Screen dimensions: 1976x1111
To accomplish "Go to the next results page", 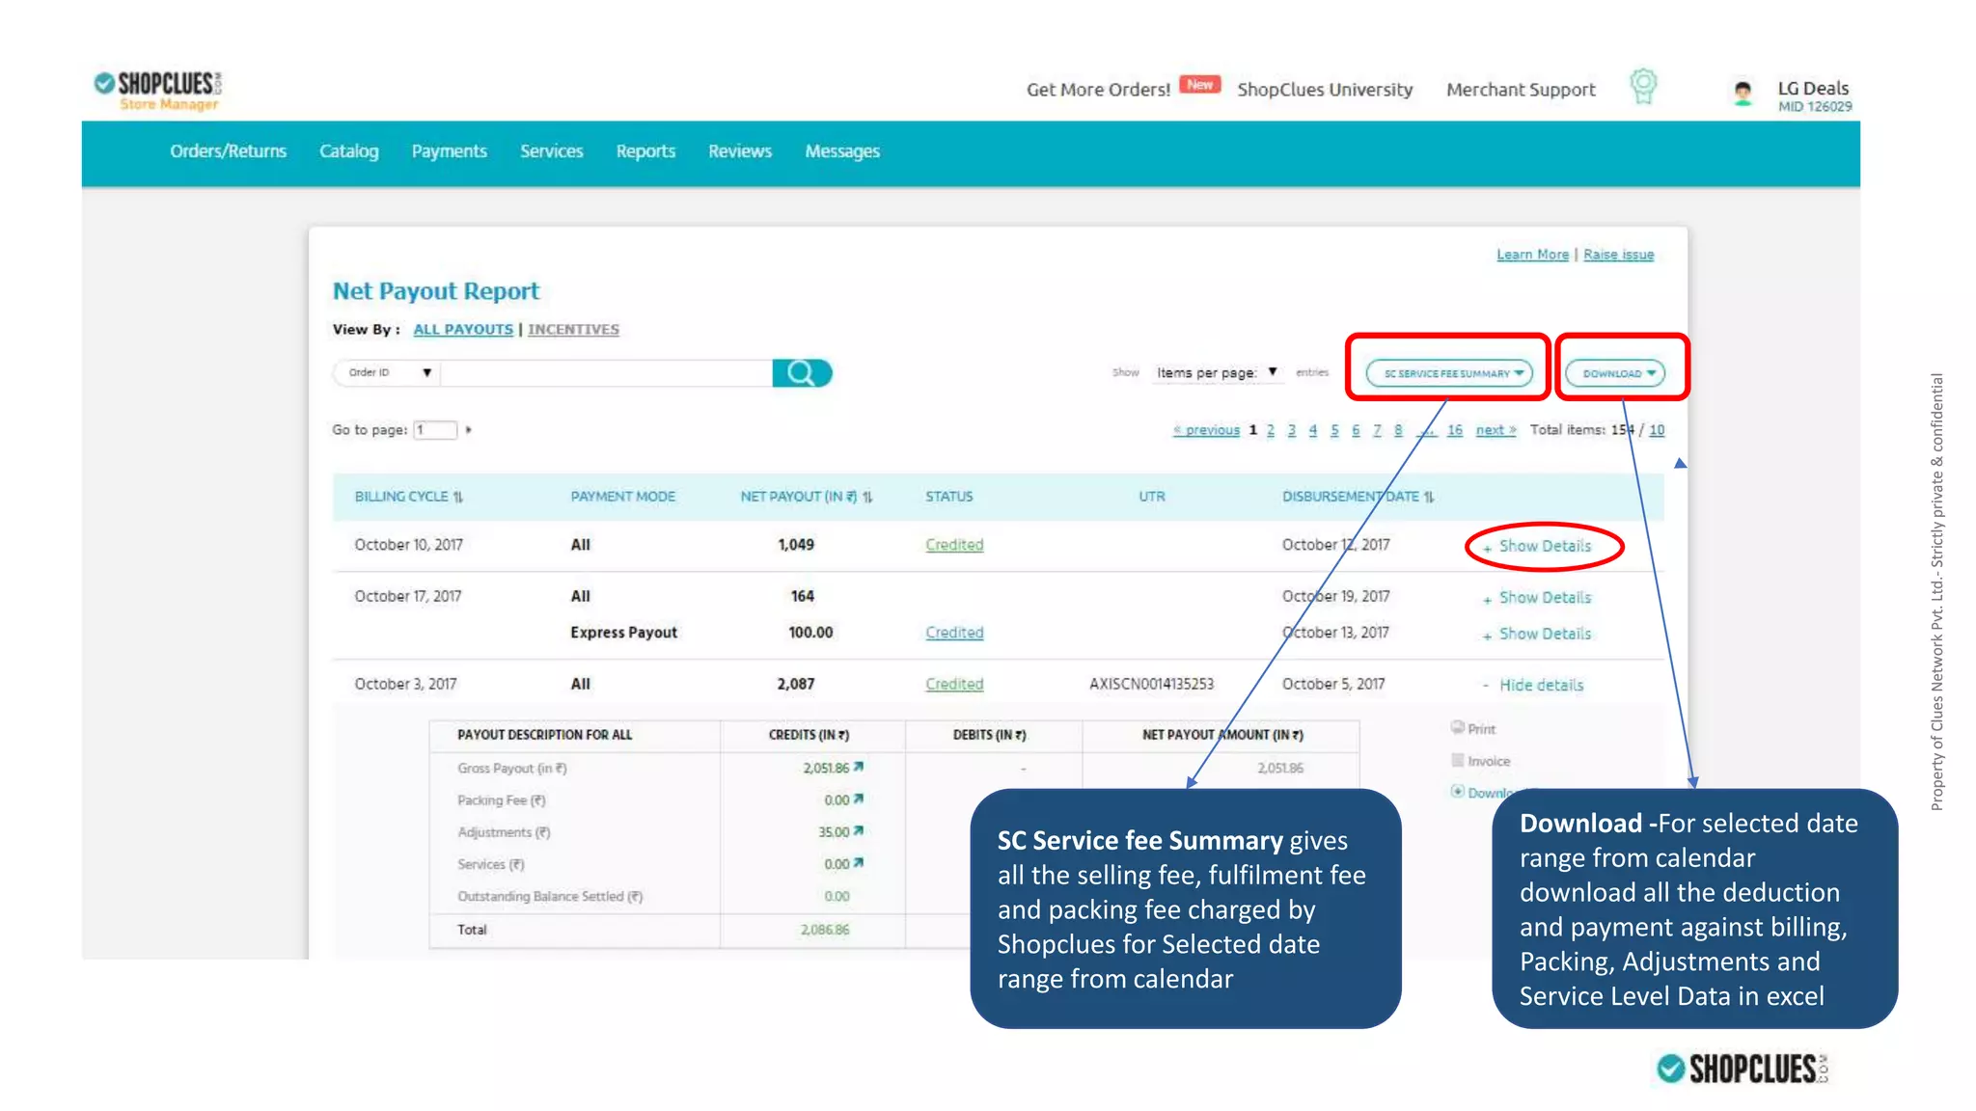I will coord(1496,430).
